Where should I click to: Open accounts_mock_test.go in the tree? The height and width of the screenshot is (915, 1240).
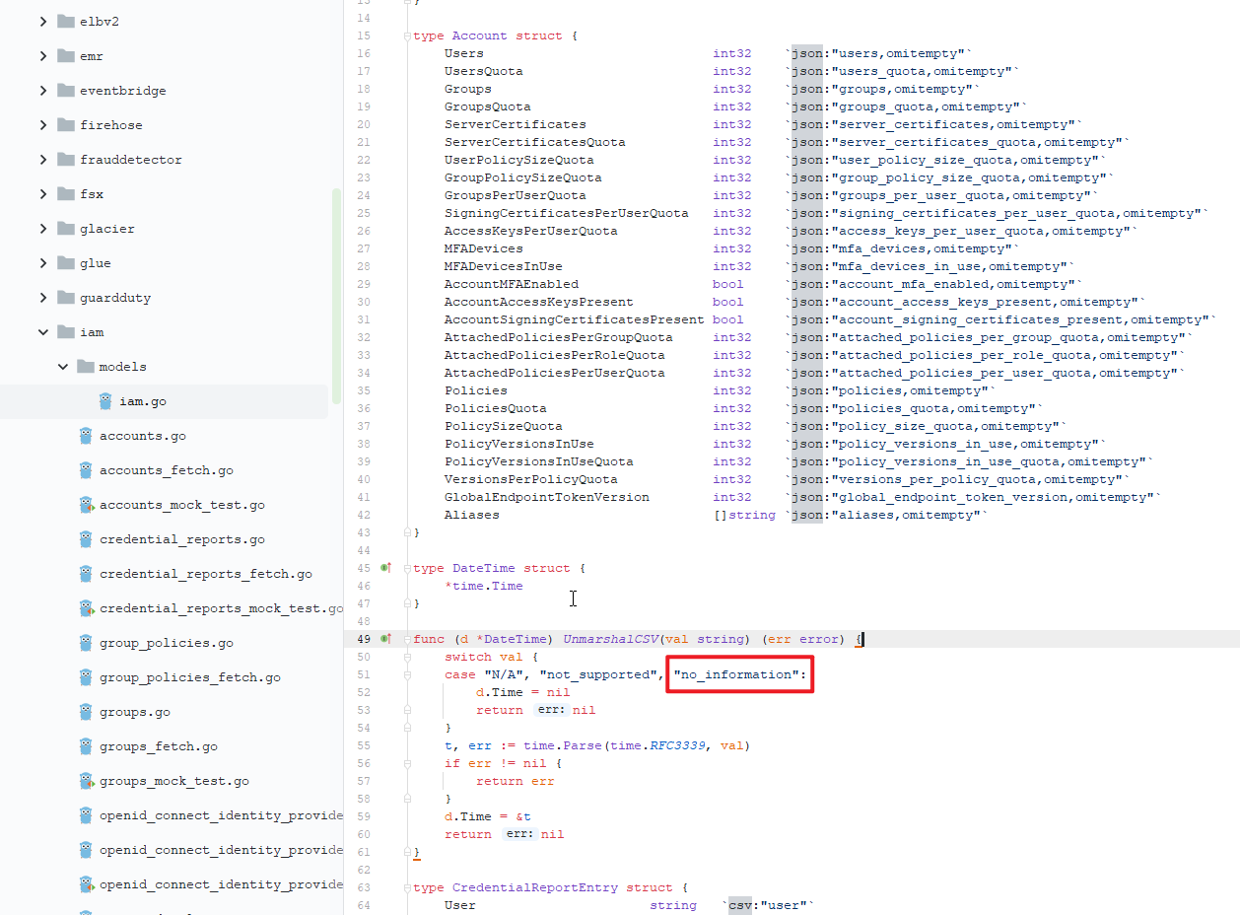182,505
